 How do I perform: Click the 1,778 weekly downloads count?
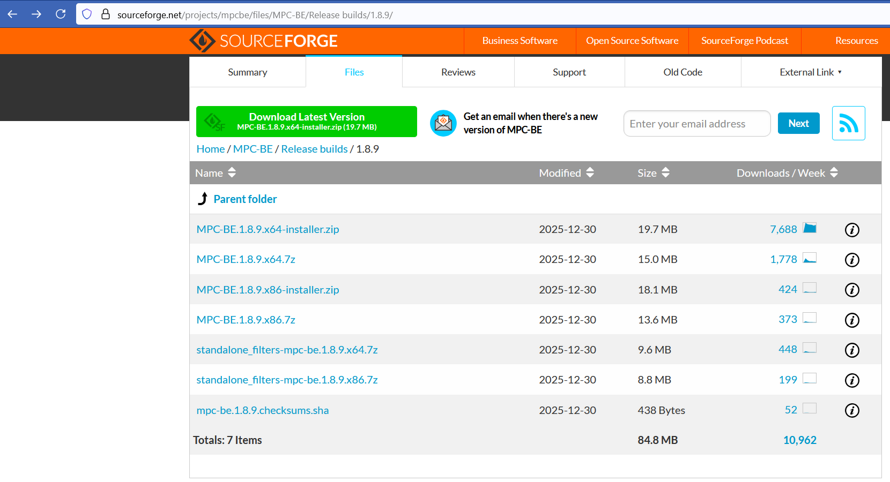[x=784, y=259]
